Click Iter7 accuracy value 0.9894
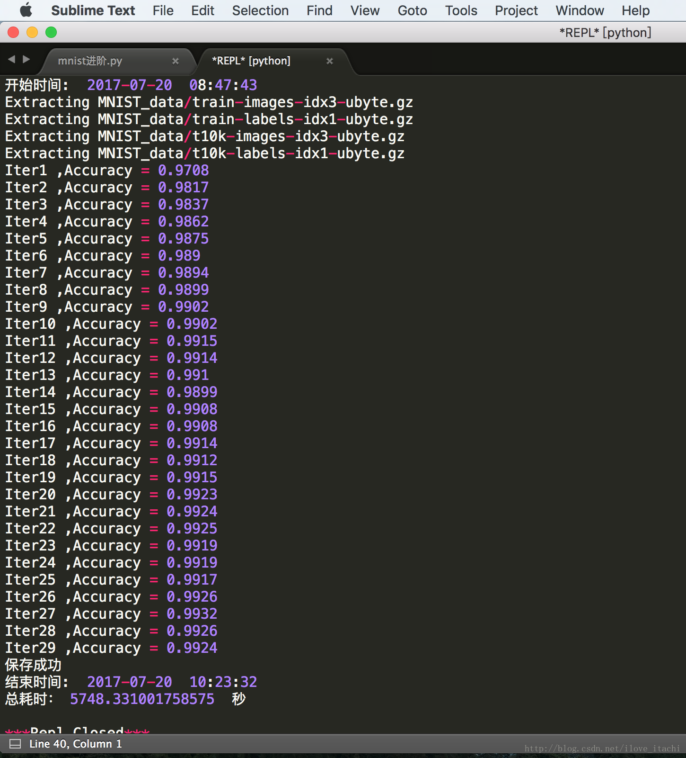This screenshot has width=686, height=758. tap(184, 273)
